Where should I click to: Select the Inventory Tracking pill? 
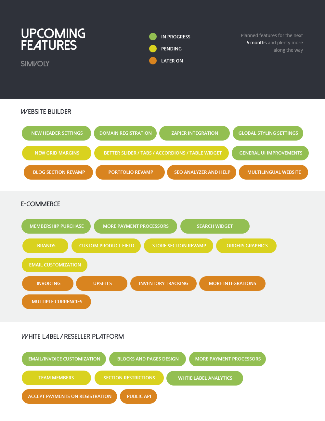pyautogui.click(x=163, y=283)
